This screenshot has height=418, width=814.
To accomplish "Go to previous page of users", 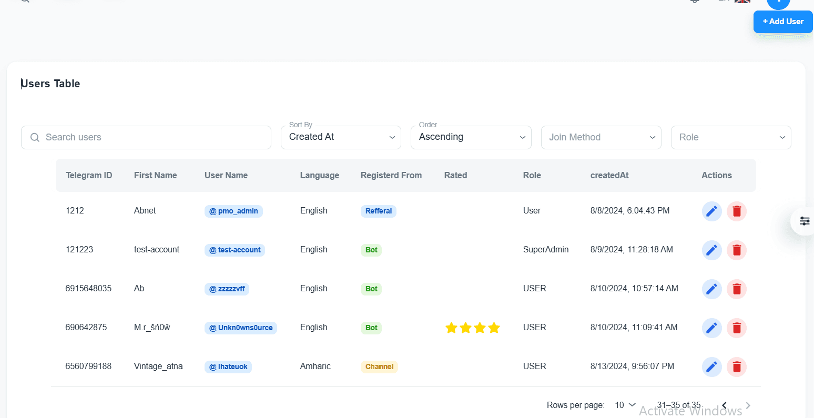I will (x=724, y=405).
